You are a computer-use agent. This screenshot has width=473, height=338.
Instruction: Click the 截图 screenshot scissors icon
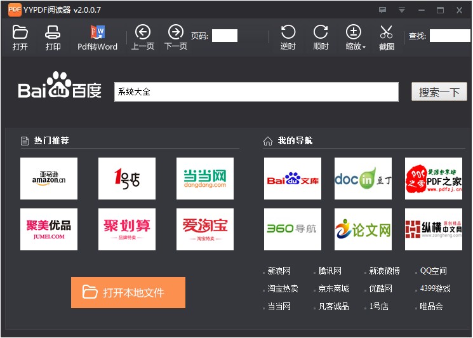pyautogui.click(x=387, y=32)
